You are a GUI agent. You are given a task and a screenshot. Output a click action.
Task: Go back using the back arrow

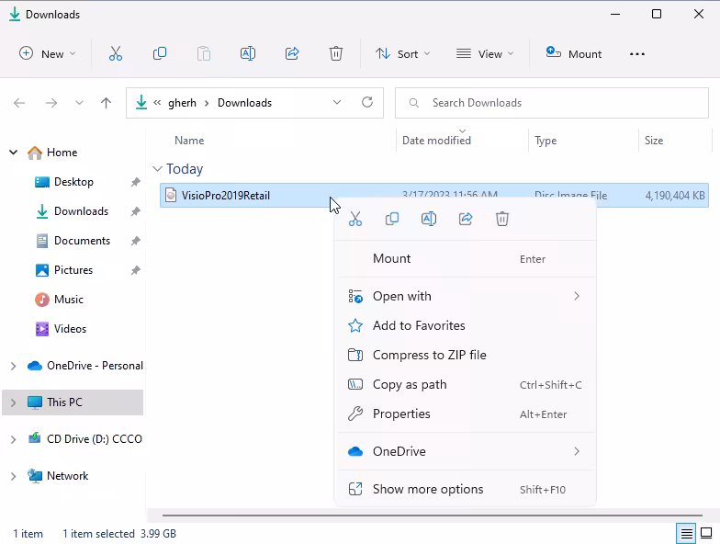19,103
